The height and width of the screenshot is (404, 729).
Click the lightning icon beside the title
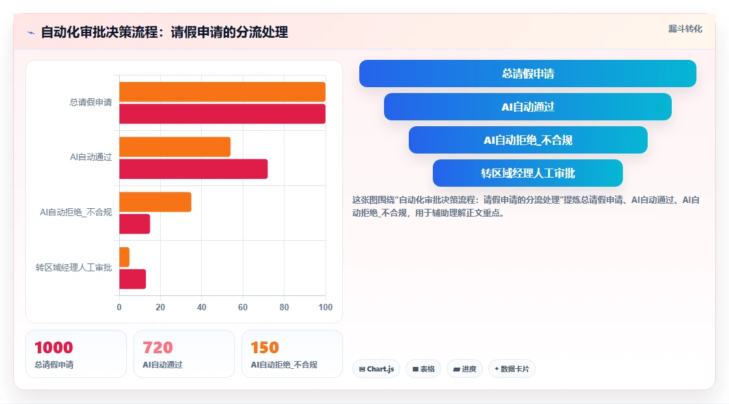[31, 33]
